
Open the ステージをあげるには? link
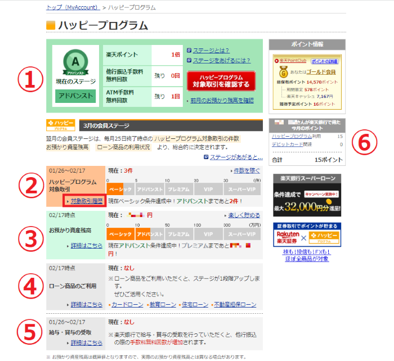222,61
